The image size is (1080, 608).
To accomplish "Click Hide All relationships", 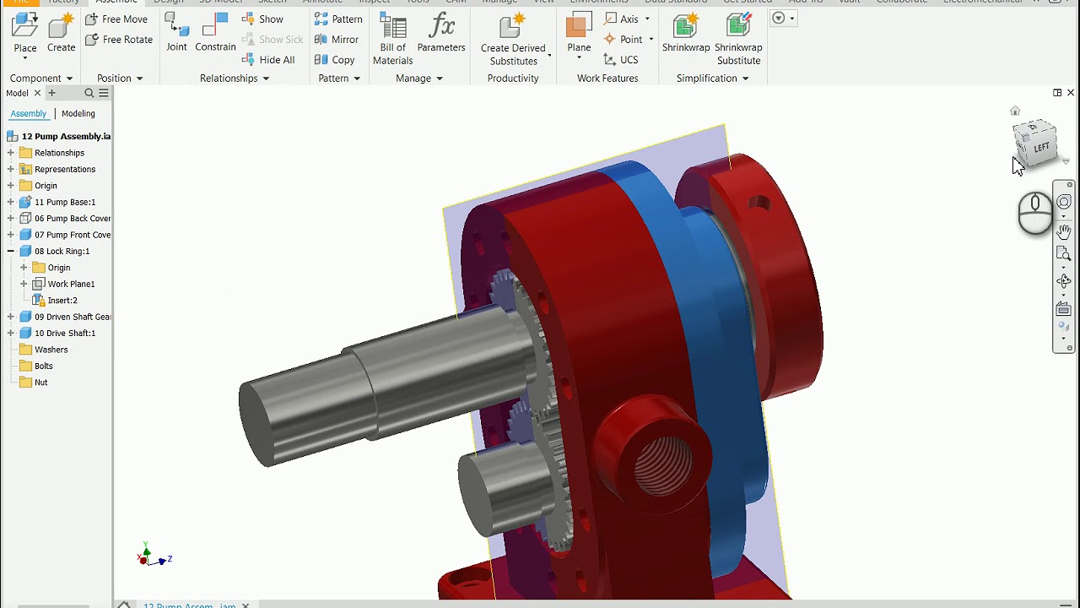I will pyautogui.click(x=268, y=59).
